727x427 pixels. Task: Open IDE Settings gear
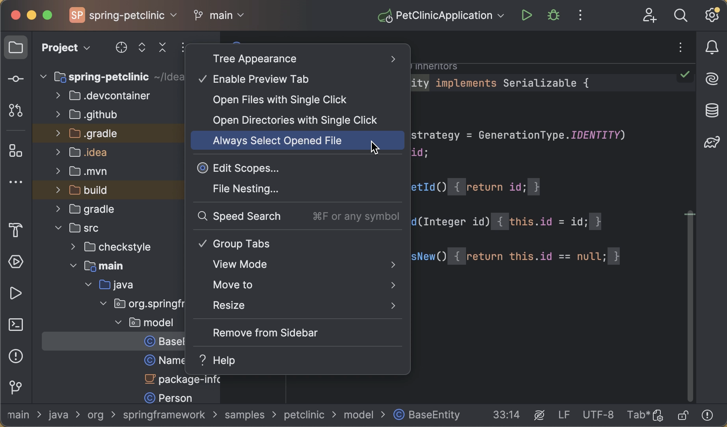pos(712,15)
